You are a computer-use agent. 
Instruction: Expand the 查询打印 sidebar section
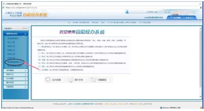15,75
